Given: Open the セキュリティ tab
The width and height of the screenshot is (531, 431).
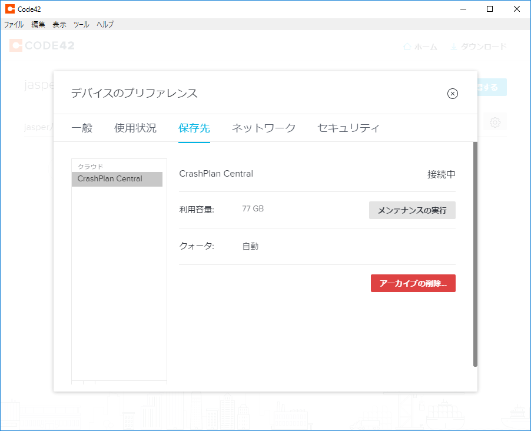Looking at the screenshot, I should point(349,128).
